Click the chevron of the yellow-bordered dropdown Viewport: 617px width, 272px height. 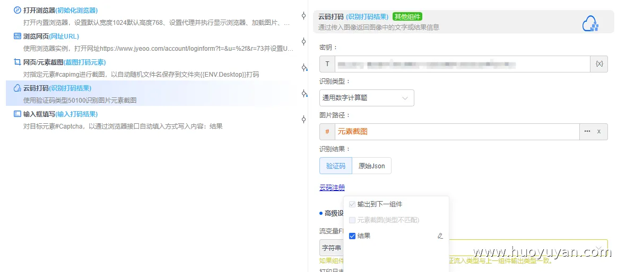coord(599,248)
